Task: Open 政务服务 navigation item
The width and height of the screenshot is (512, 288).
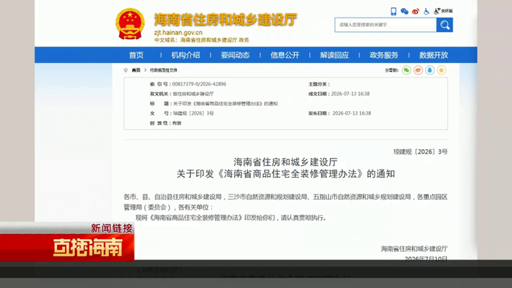Action: (x=384, y=55)
